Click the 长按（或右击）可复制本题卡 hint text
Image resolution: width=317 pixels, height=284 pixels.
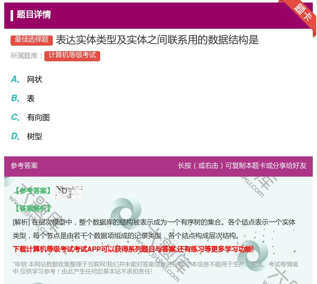click(242, 166)
